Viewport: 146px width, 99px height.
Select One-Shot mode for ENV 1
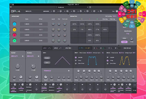coord(76,64)
